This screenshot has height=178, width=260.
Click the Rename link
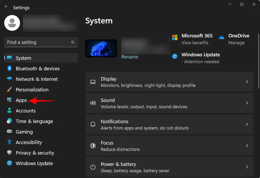click(130, 57)
